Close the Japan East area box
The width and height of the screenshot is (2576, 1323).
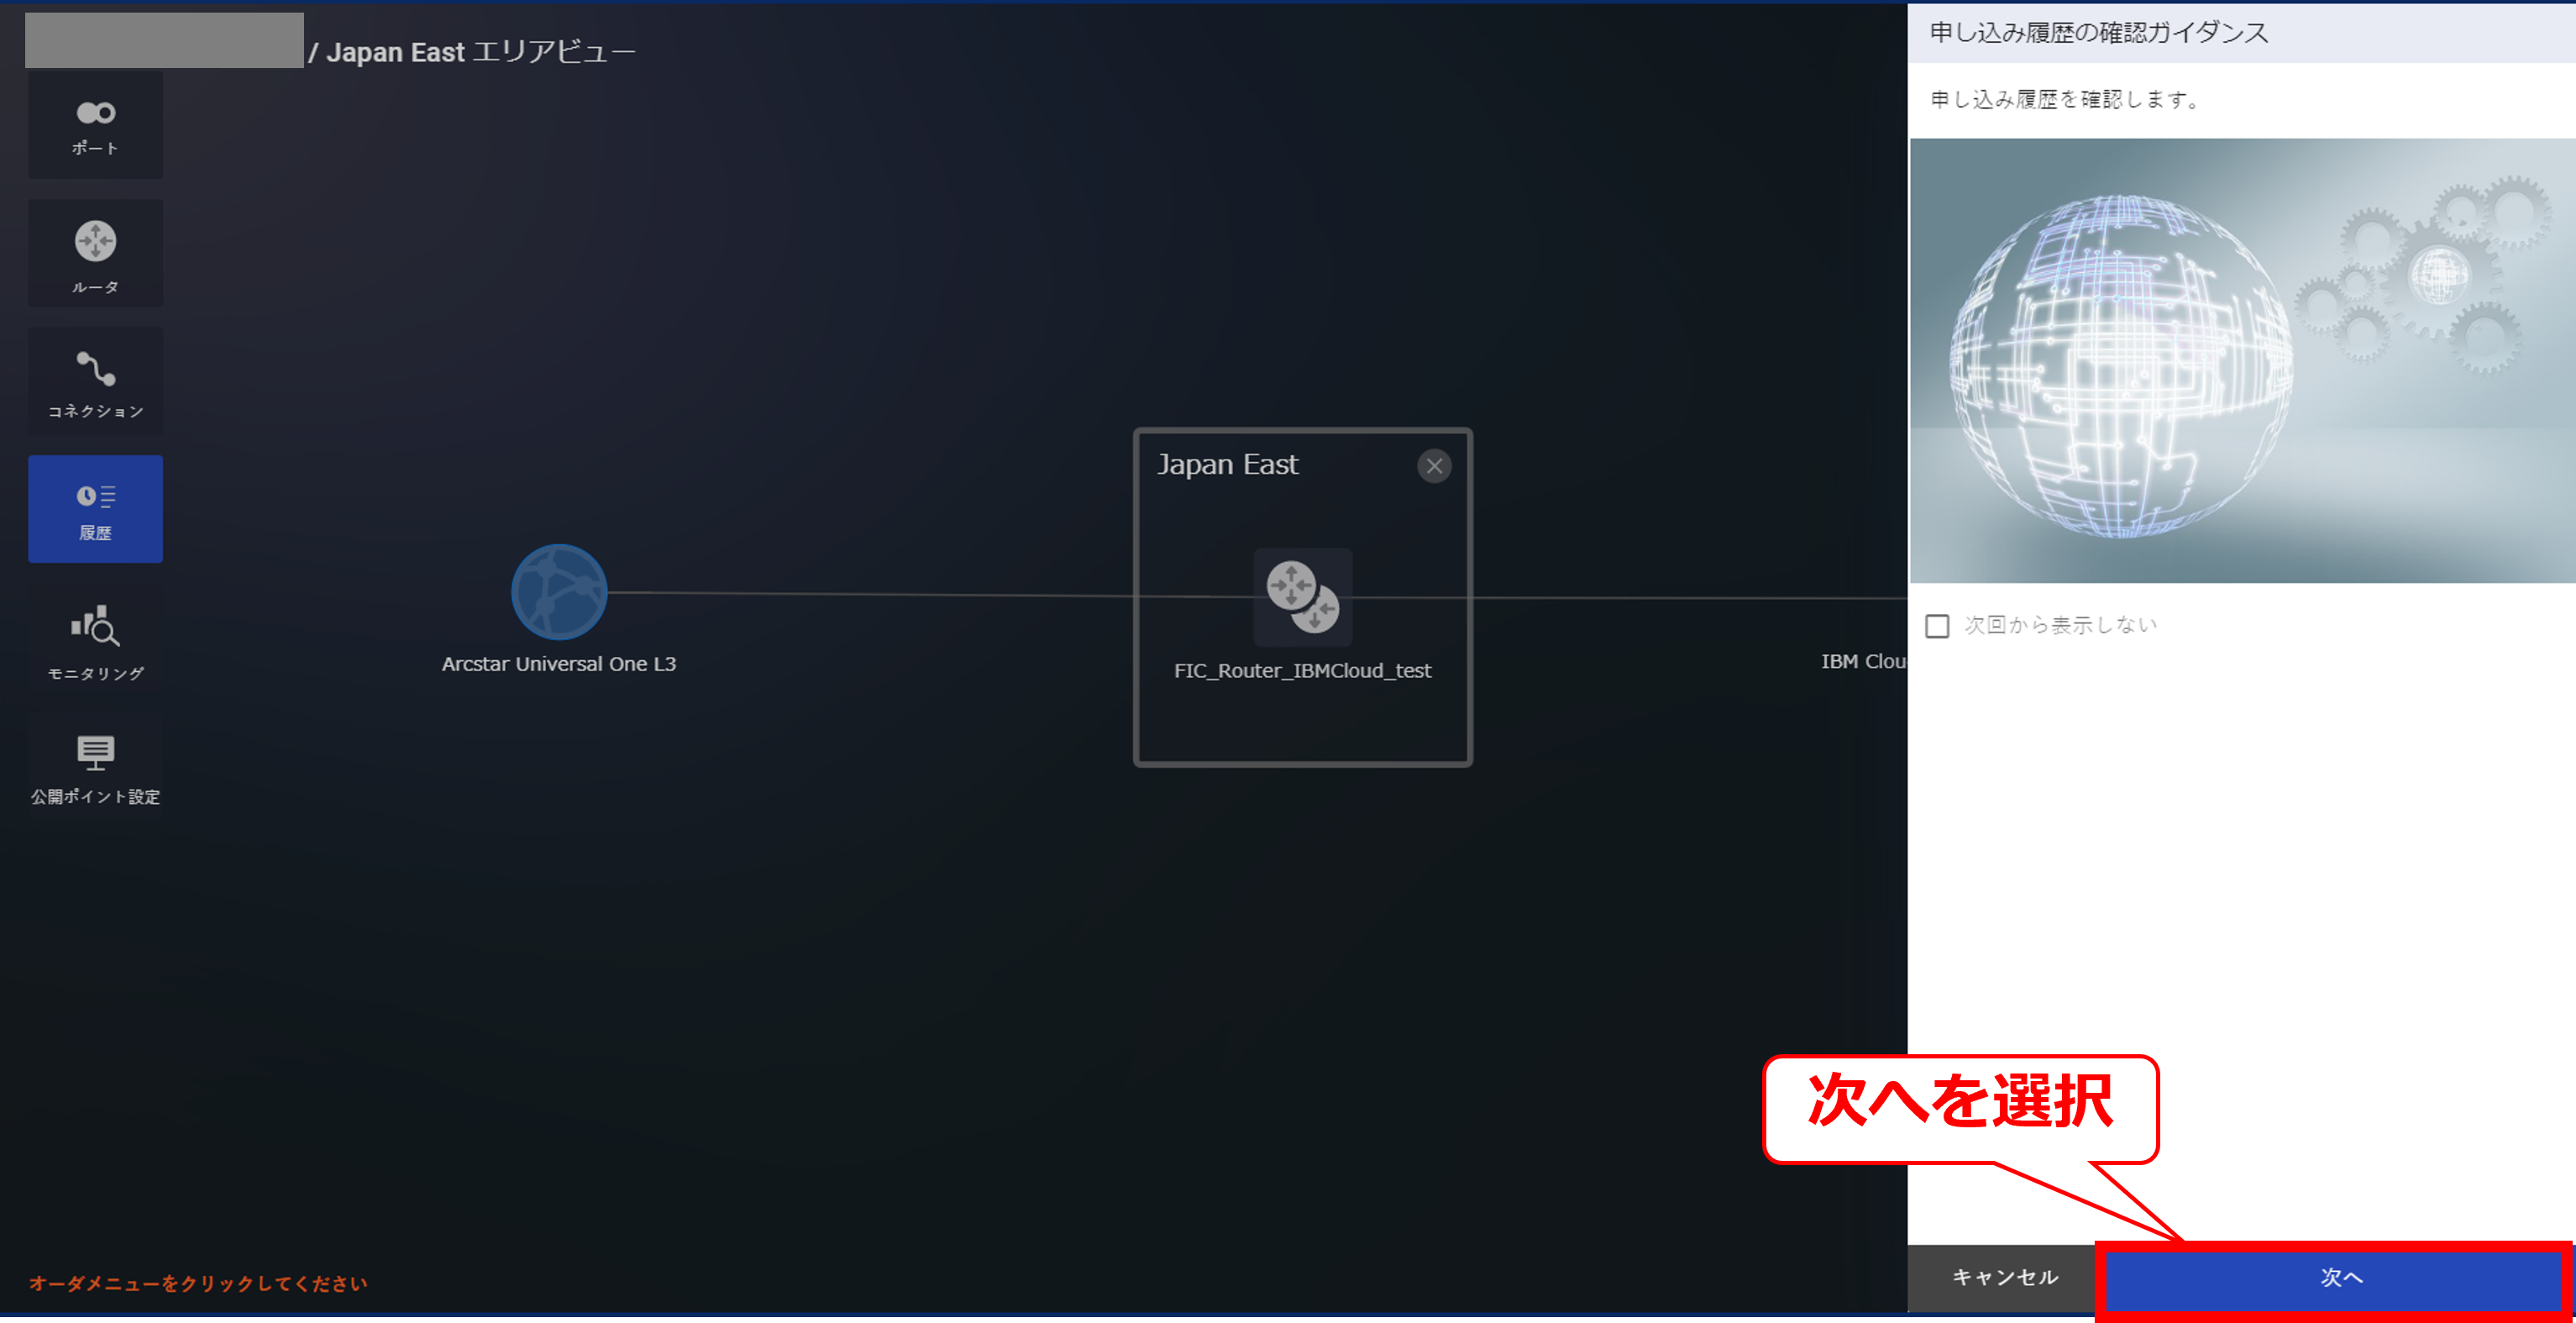(1434, 466)
